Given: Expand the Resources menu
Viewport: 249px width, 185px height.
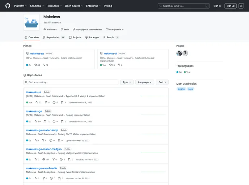Looking at the screenshot, I should (x=54, y=6).
